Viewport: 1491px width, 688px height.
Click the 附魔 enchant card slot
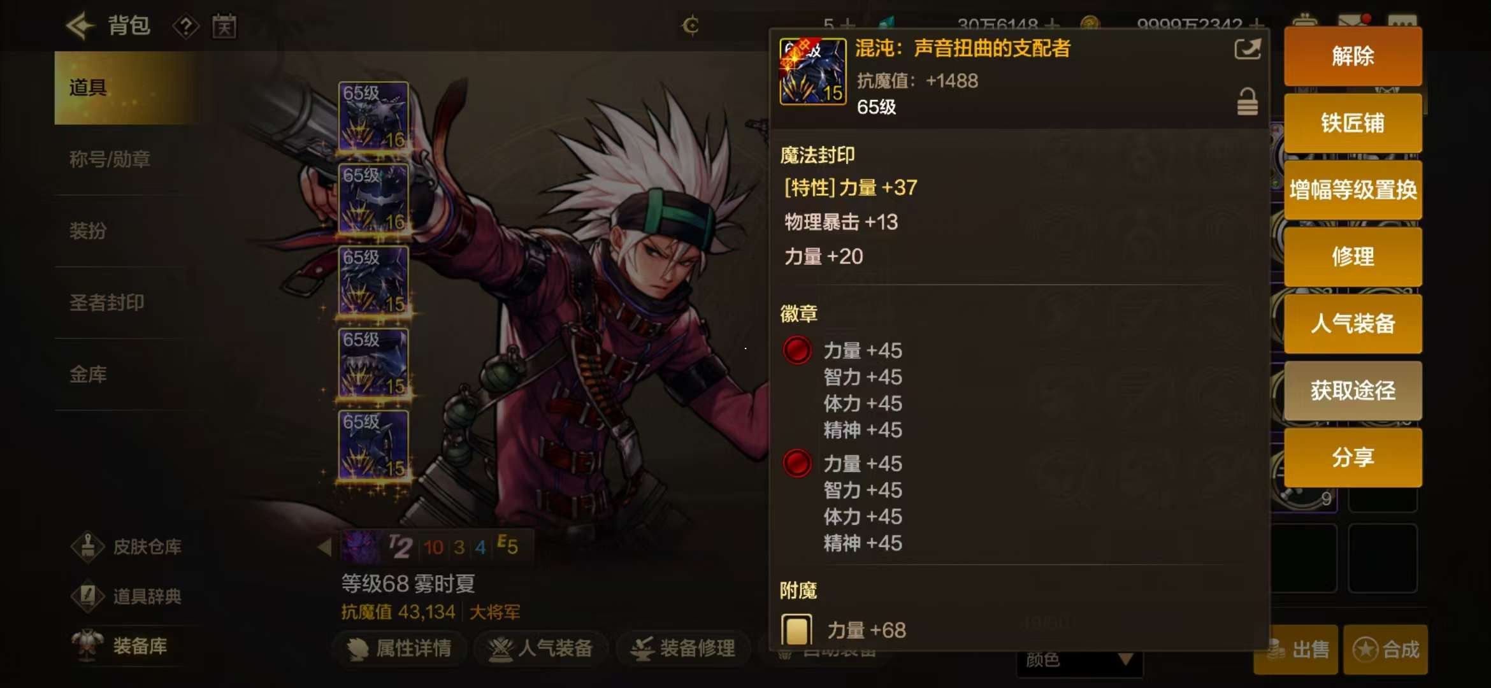[x=796, y=630]
